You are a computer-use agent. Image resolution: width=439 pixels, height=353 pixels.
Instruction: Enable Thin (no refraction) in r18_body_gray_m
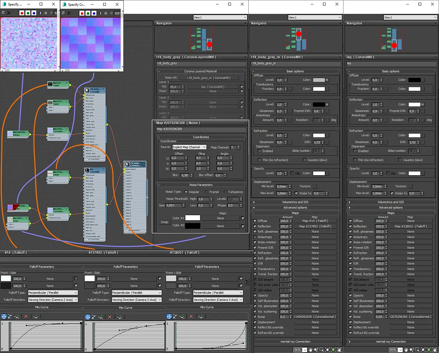pyautogui.click(x=259, y=160)
